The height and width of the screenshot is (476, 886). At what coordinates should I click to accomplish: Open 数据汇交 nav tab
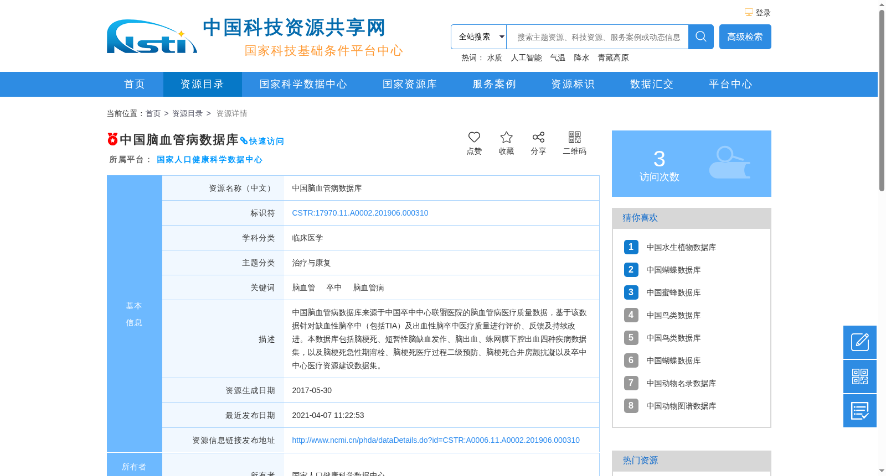pos(652,84)
